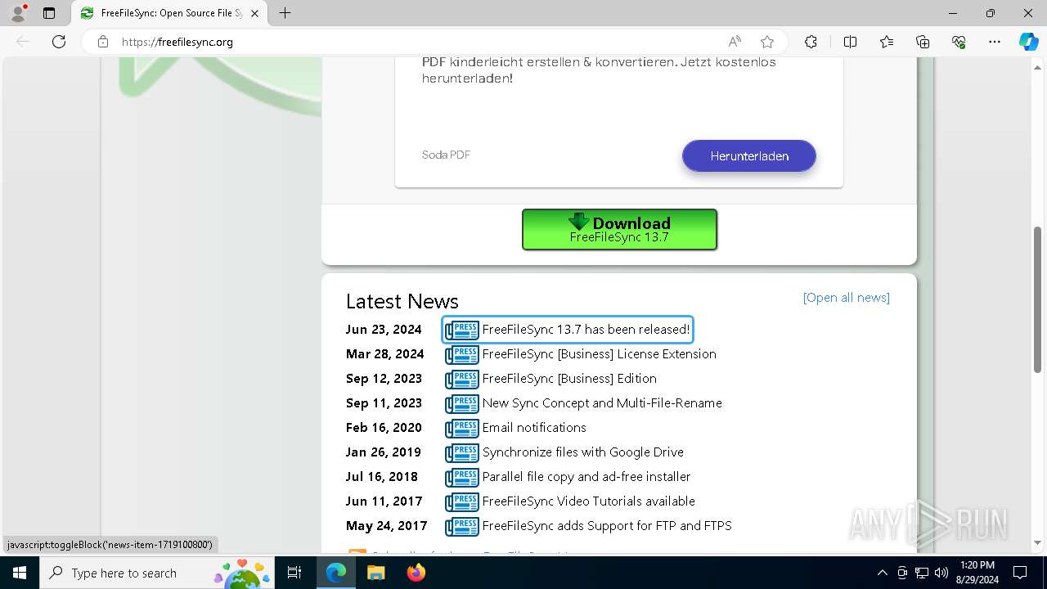Expand Support for FTP and FTPS news
This screenshot has height=589, width=1047.
(x=588, y=526)
